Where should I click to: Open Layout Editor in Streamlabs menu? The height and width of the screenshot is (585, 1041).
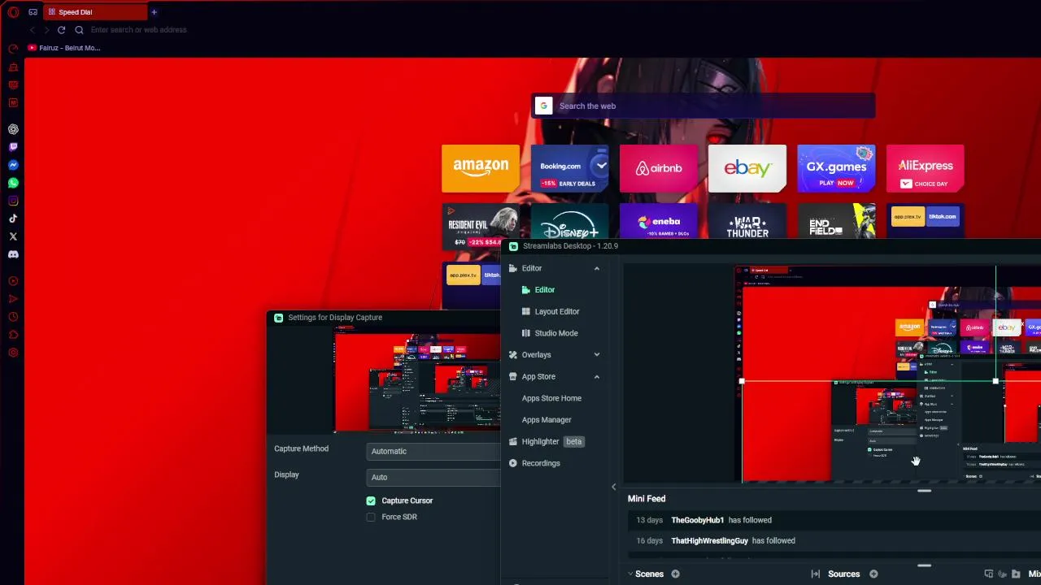557,312
